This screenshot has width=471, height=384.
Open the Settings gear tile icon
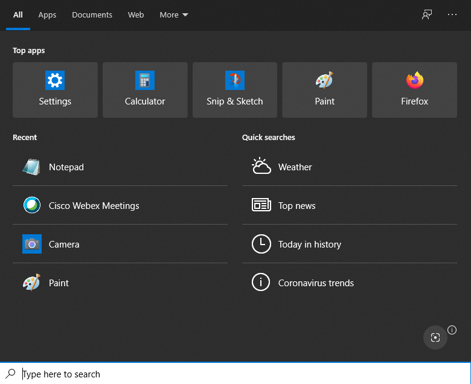[x=55, y=80]
